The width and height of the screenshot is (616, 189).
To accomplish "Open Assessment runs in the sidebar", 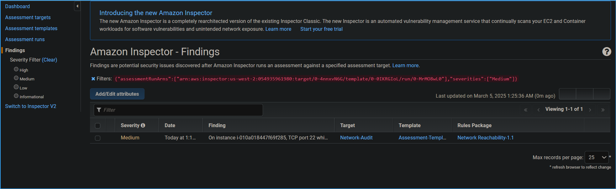I will click(x=25, y=39).
